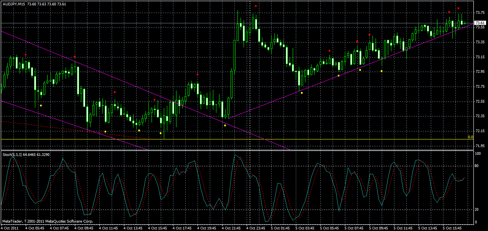Click the 73.75 value on the price scale
Viewport: 488px width, 231px height.
tap(479, 13)
